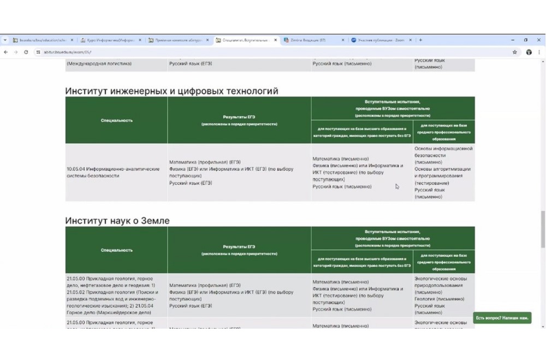546x363 pixels.
Task: Close the Zoom tab
Action: pyautogui.click(x=411, y=40)
